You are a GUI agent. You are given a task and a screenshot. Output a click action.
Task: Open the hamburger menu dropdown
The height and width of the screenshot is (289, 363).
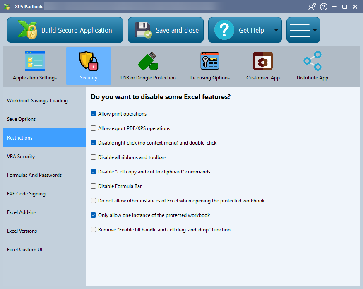click(x=303, y=30)
